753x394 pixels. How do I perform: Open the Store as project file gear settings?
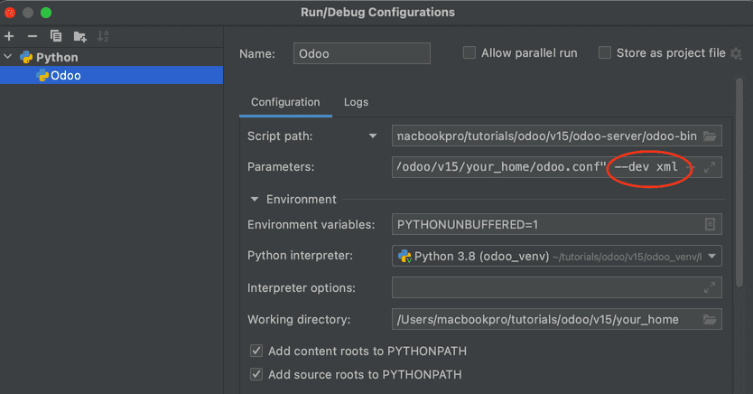click(737, 53)
